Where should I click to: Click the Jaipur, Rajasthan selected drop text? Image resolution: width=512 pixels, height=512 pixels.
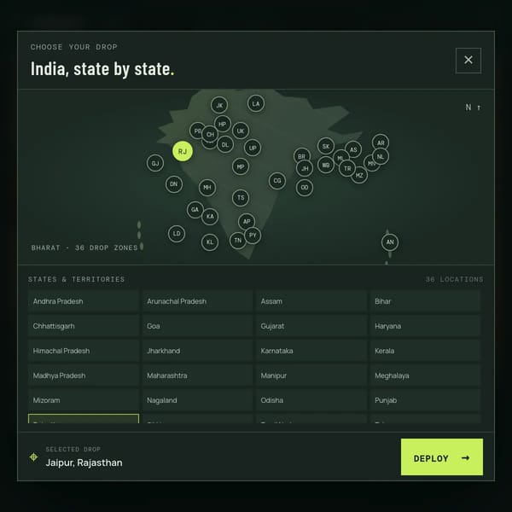[x=84, y=463]
